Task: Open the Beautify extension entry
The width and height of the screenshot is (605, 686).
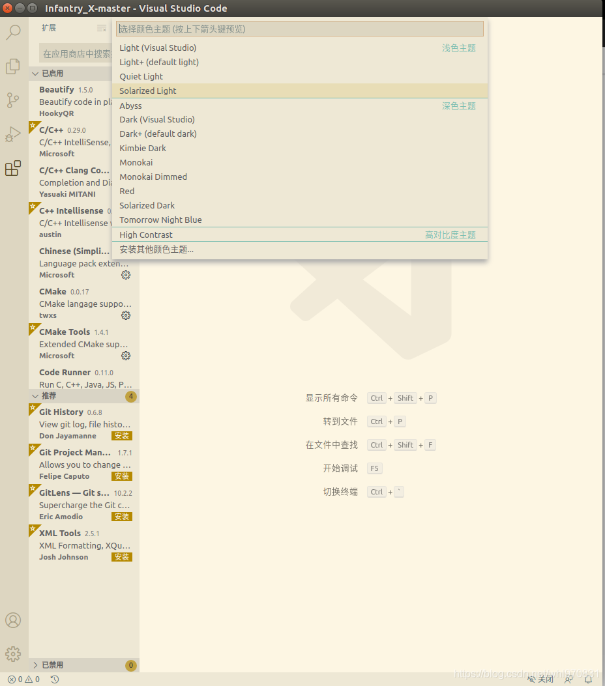Action: click(70, 101)
